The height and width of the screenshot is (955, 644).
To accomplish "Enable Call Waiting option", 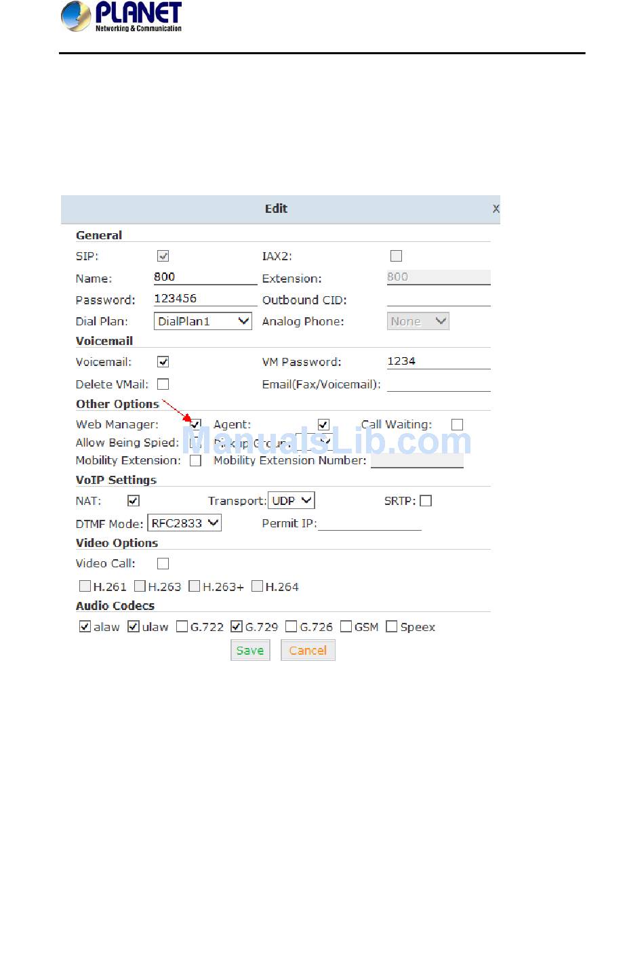I will 458,425.
